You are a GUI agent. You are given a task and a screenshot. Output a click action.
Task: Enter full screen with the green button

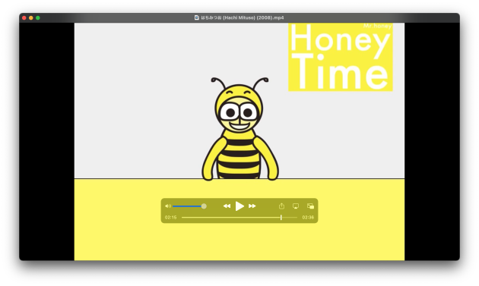tap(38, 18)
